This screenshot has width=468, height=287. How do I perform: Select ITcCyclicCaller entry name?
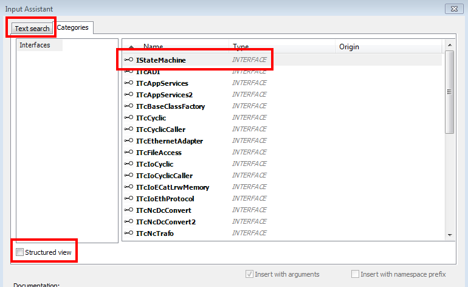point(160,130)
